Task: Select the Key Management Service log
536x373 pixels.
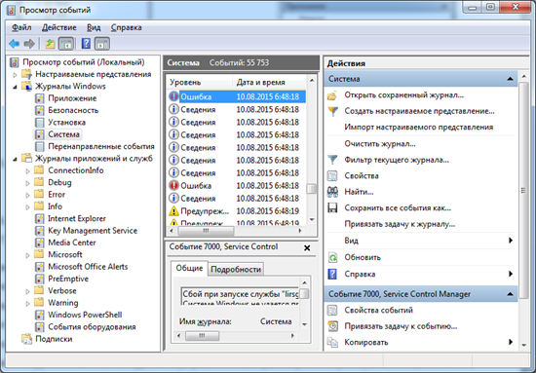Action: [x=93, y=231]
